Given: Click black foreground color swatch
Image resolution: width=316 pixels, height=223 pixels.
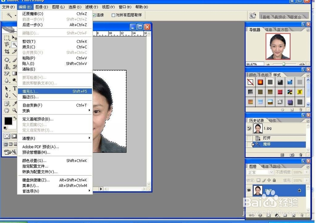Looking at the screenshot, I should tap(8, 121).
